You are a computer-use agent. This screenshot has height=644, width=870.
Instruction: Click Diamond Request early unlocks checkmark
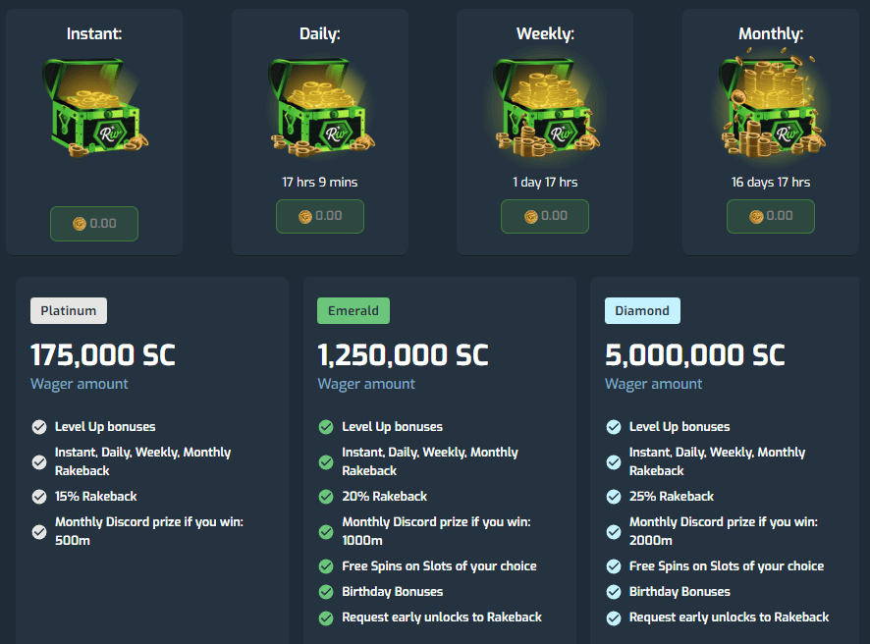[x=614, y=617]
